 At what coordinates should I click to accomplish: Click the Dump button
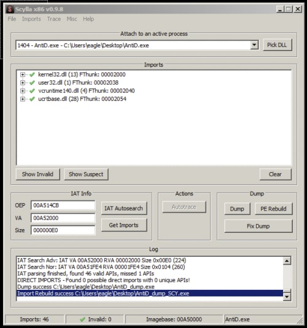coord(237,209)
